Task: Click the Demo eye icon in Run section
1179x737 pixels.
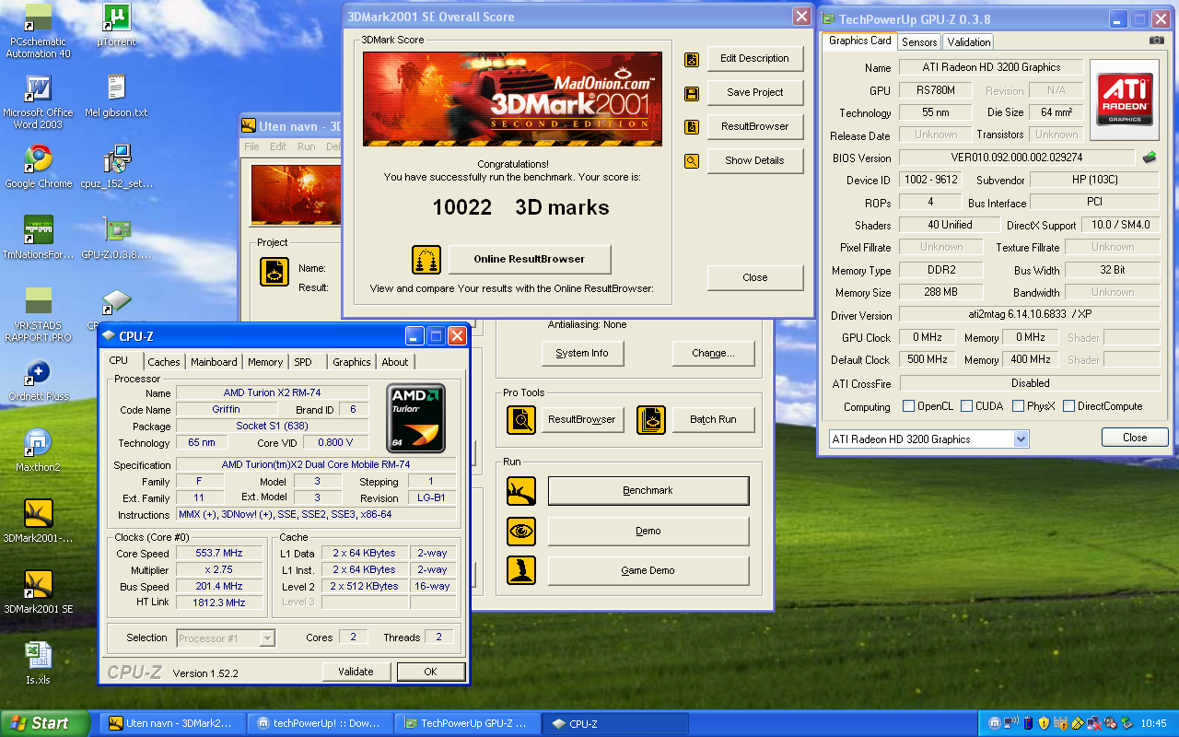Action: point(521,532)
